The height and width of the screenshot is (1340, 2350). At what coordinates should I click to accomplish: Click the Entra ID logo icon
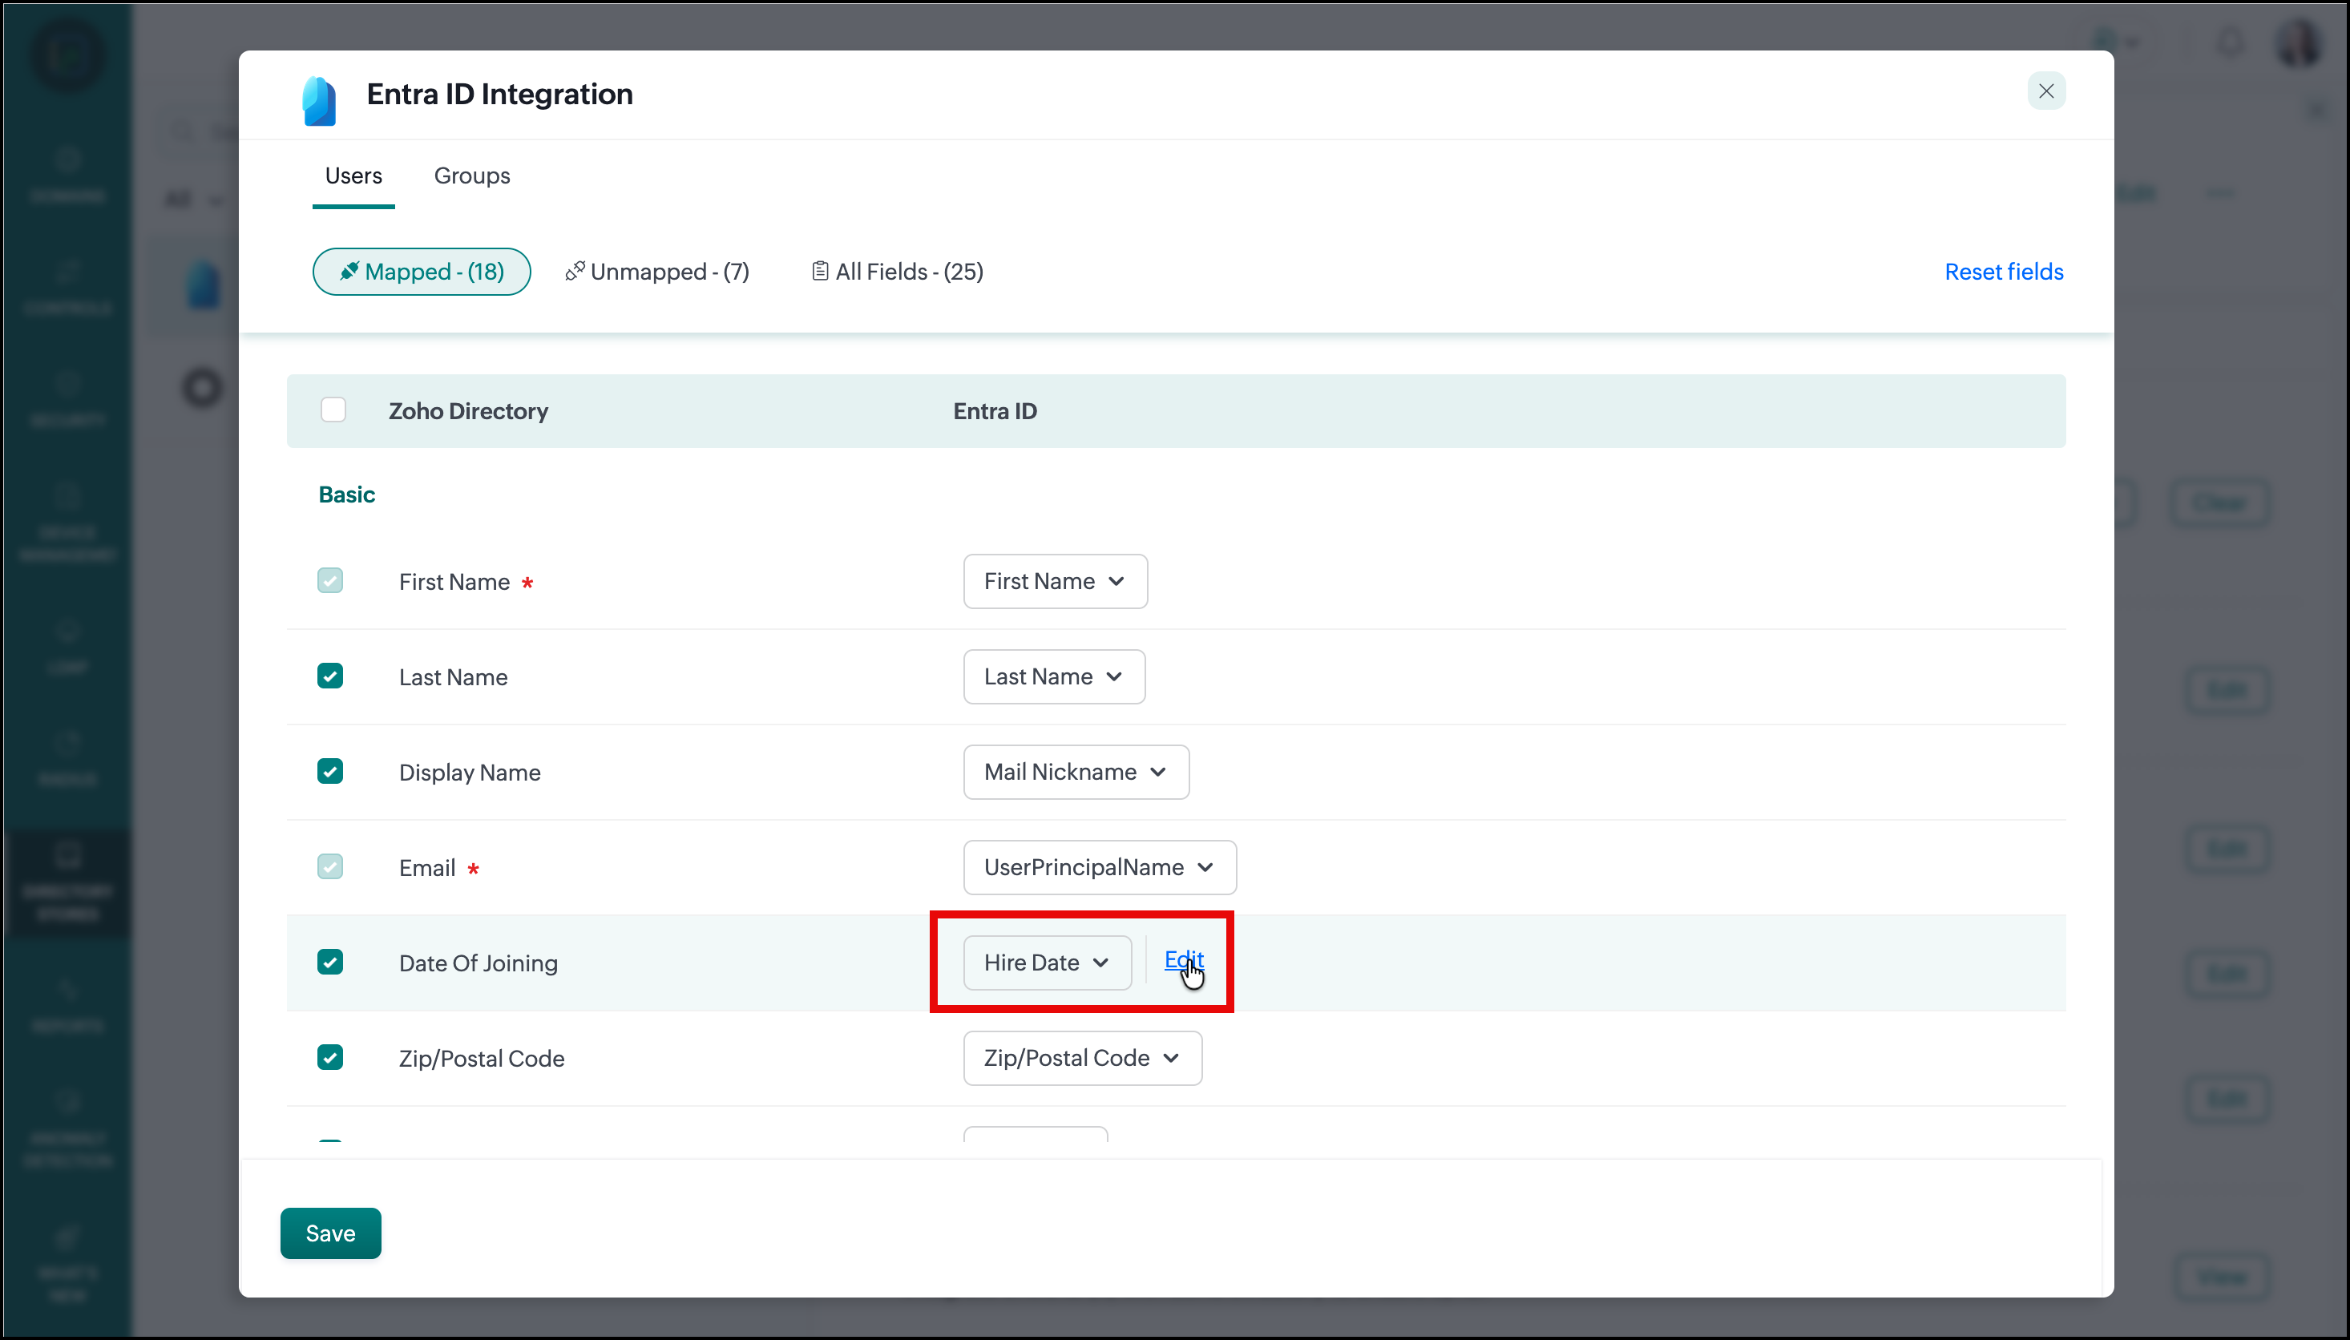point(318,99)
